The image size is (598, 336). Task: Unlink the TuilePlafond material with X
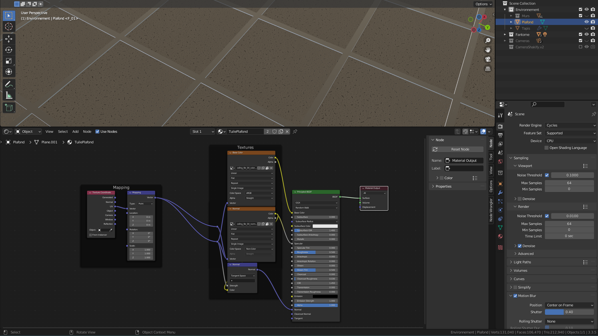(287, 132)
